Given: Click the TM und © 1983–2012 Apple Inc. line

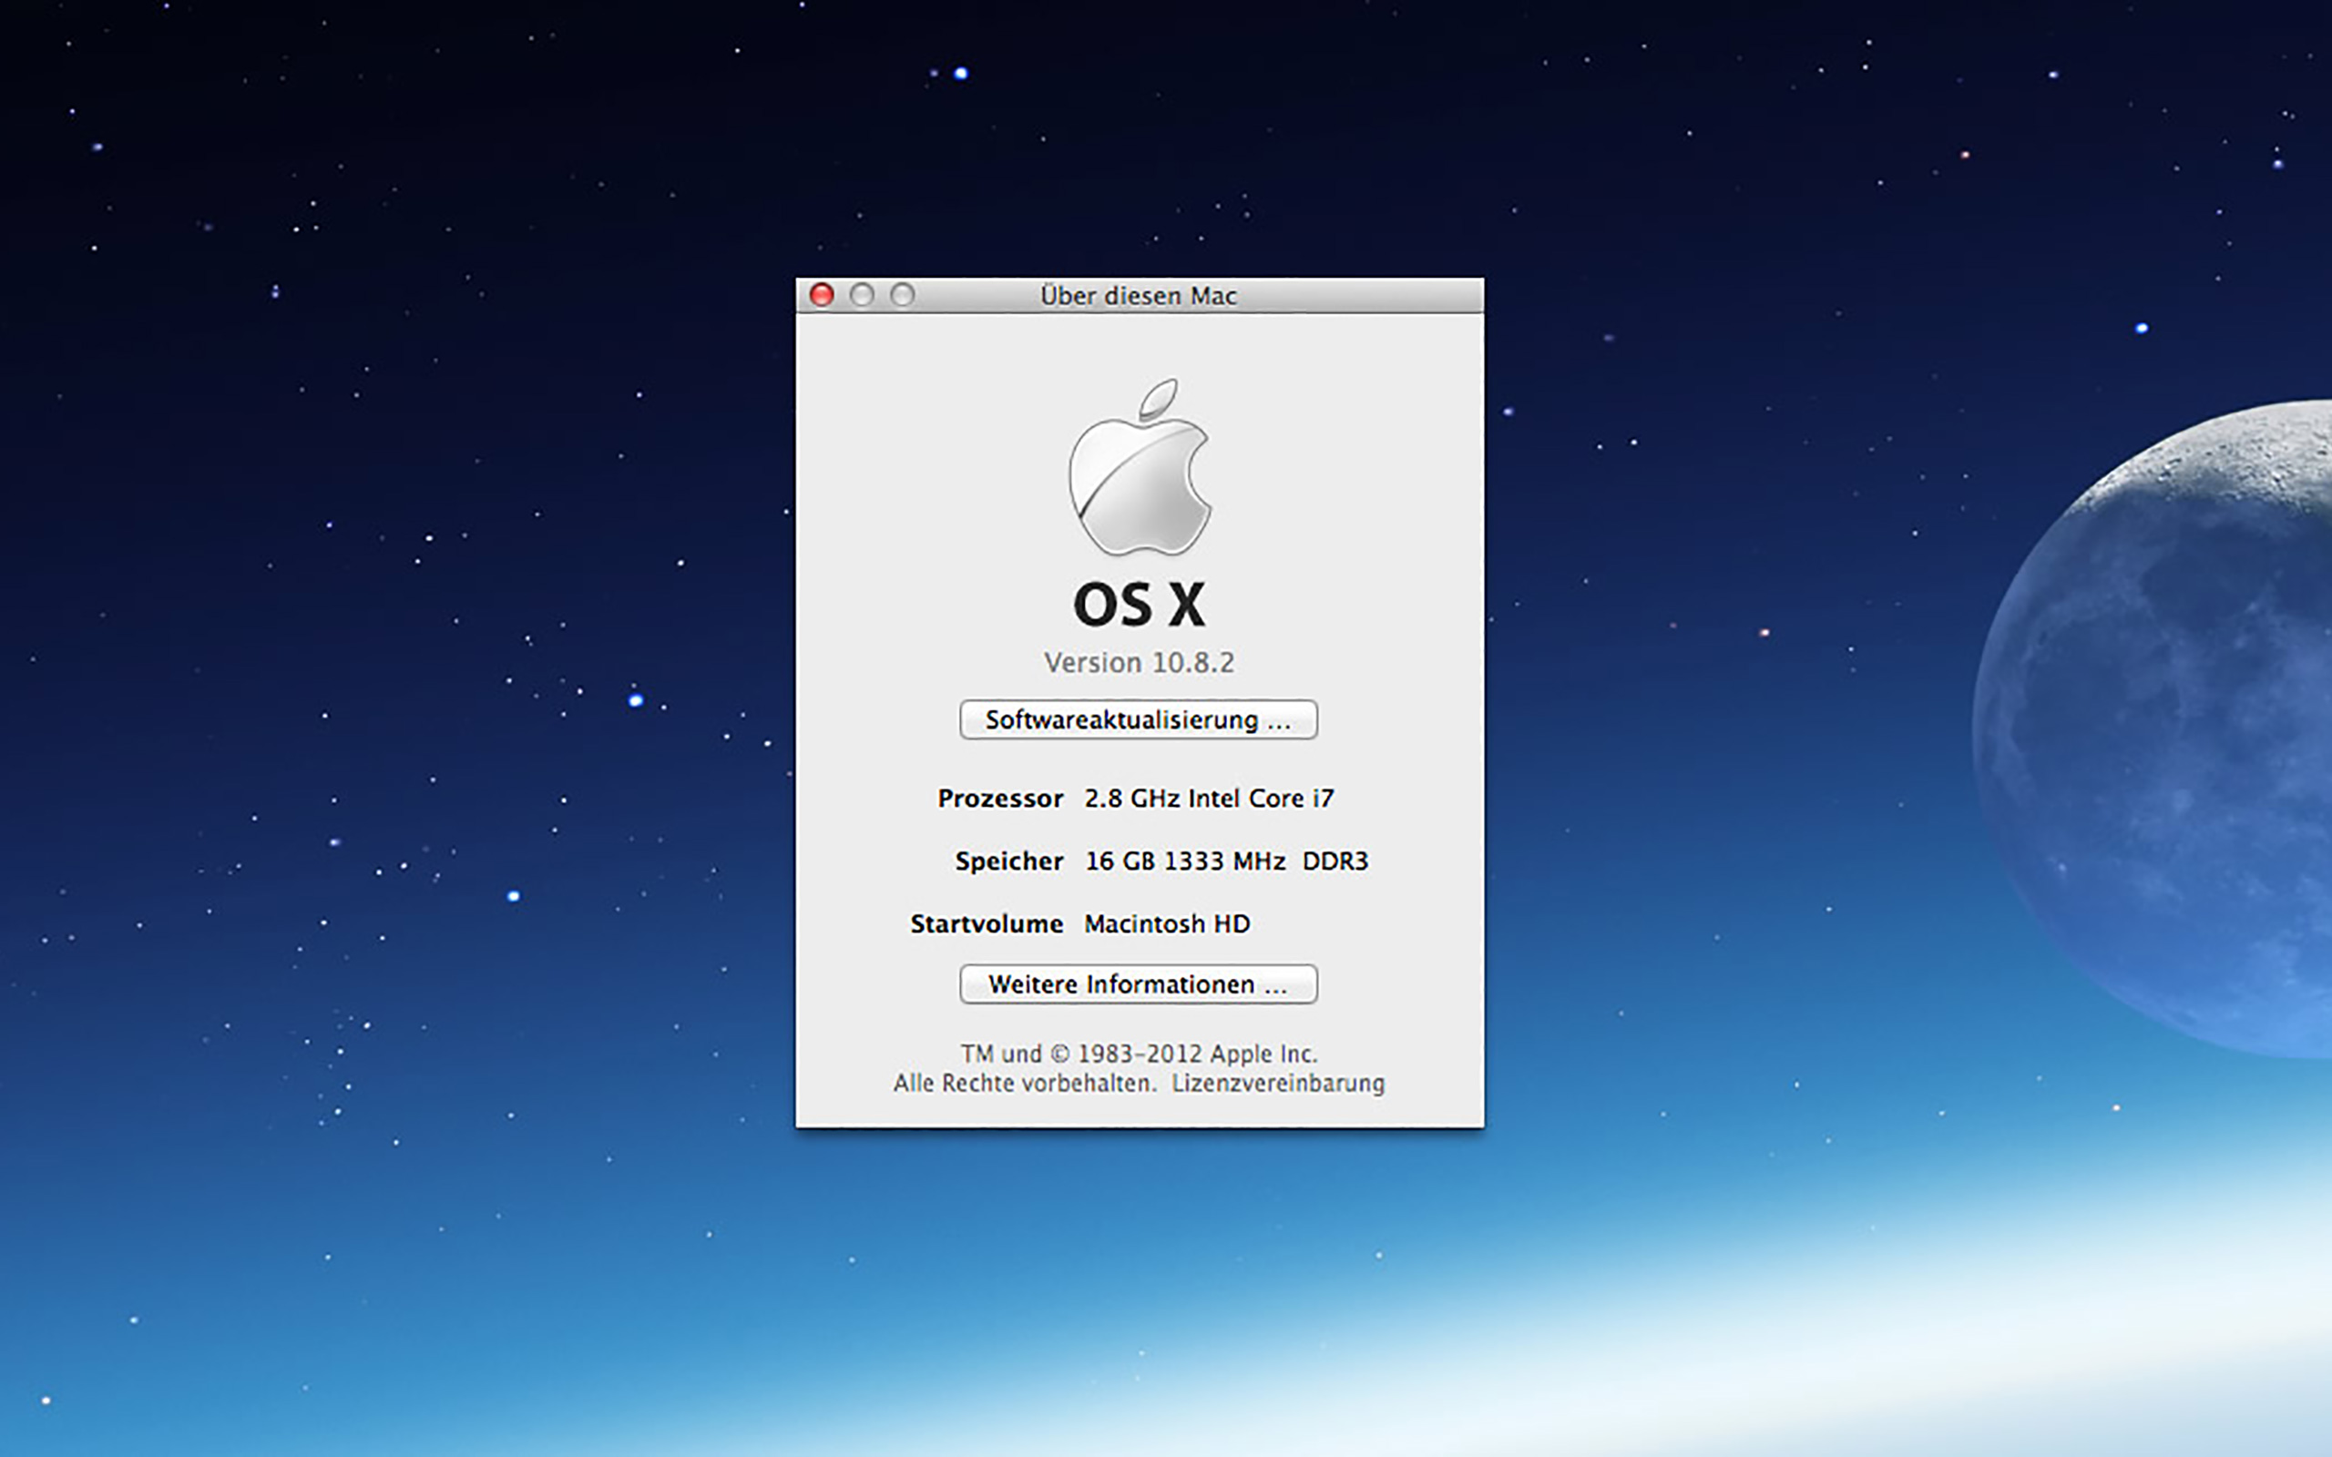Looking at the screenshot, I should coord(1139,1054).
